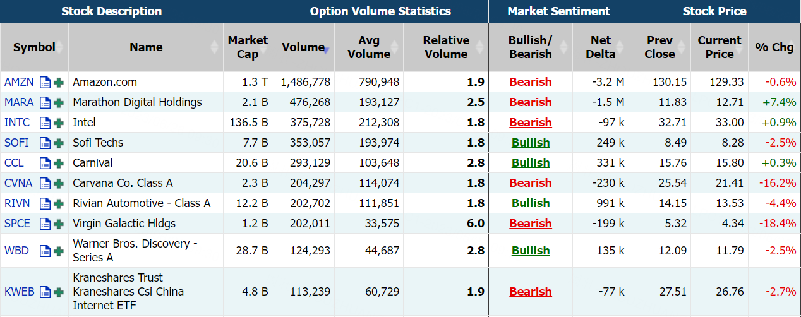
Task: Open the details sheet icon for WBD
Action: [45, 251]
